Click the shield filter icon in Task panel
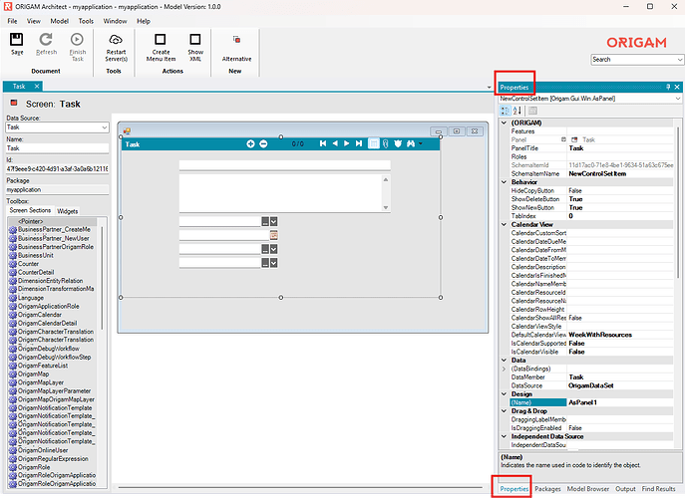This screenshot has height=498, width=685. (x=398, y=143)
